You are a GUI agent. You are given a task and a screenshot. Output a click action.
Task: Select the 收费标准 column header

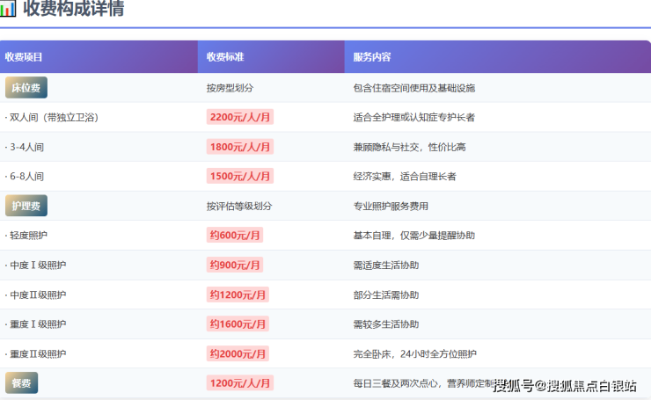225,57
